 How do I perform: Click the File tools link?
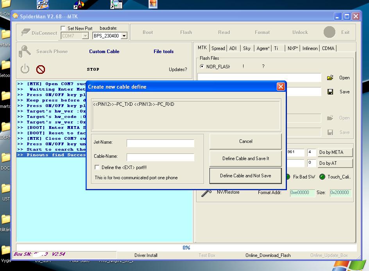pyautogui.click(x=163, y=52)
